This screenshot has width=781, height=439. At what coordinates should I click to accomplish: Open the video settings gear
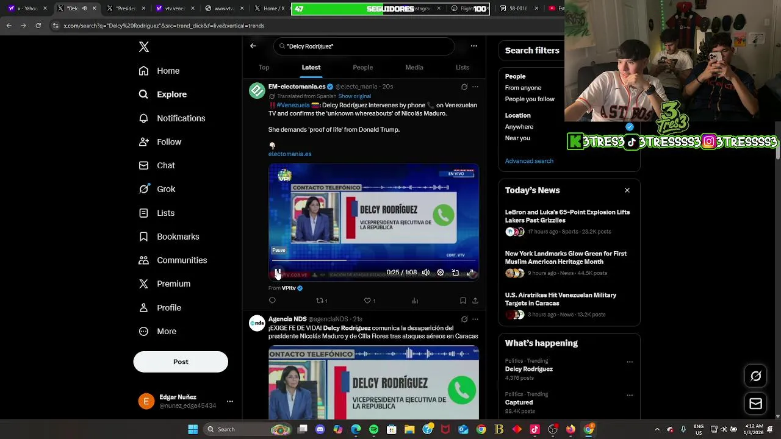(441, 273)
